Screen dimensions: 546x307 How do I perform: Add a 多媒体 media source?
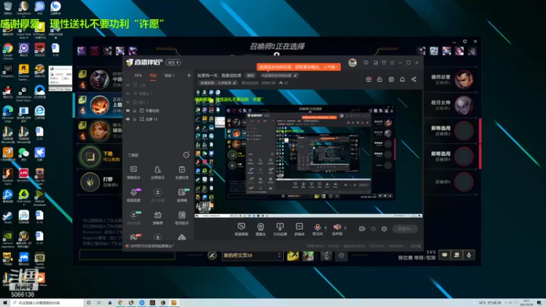pyautogui.click(x=299, y=229)
